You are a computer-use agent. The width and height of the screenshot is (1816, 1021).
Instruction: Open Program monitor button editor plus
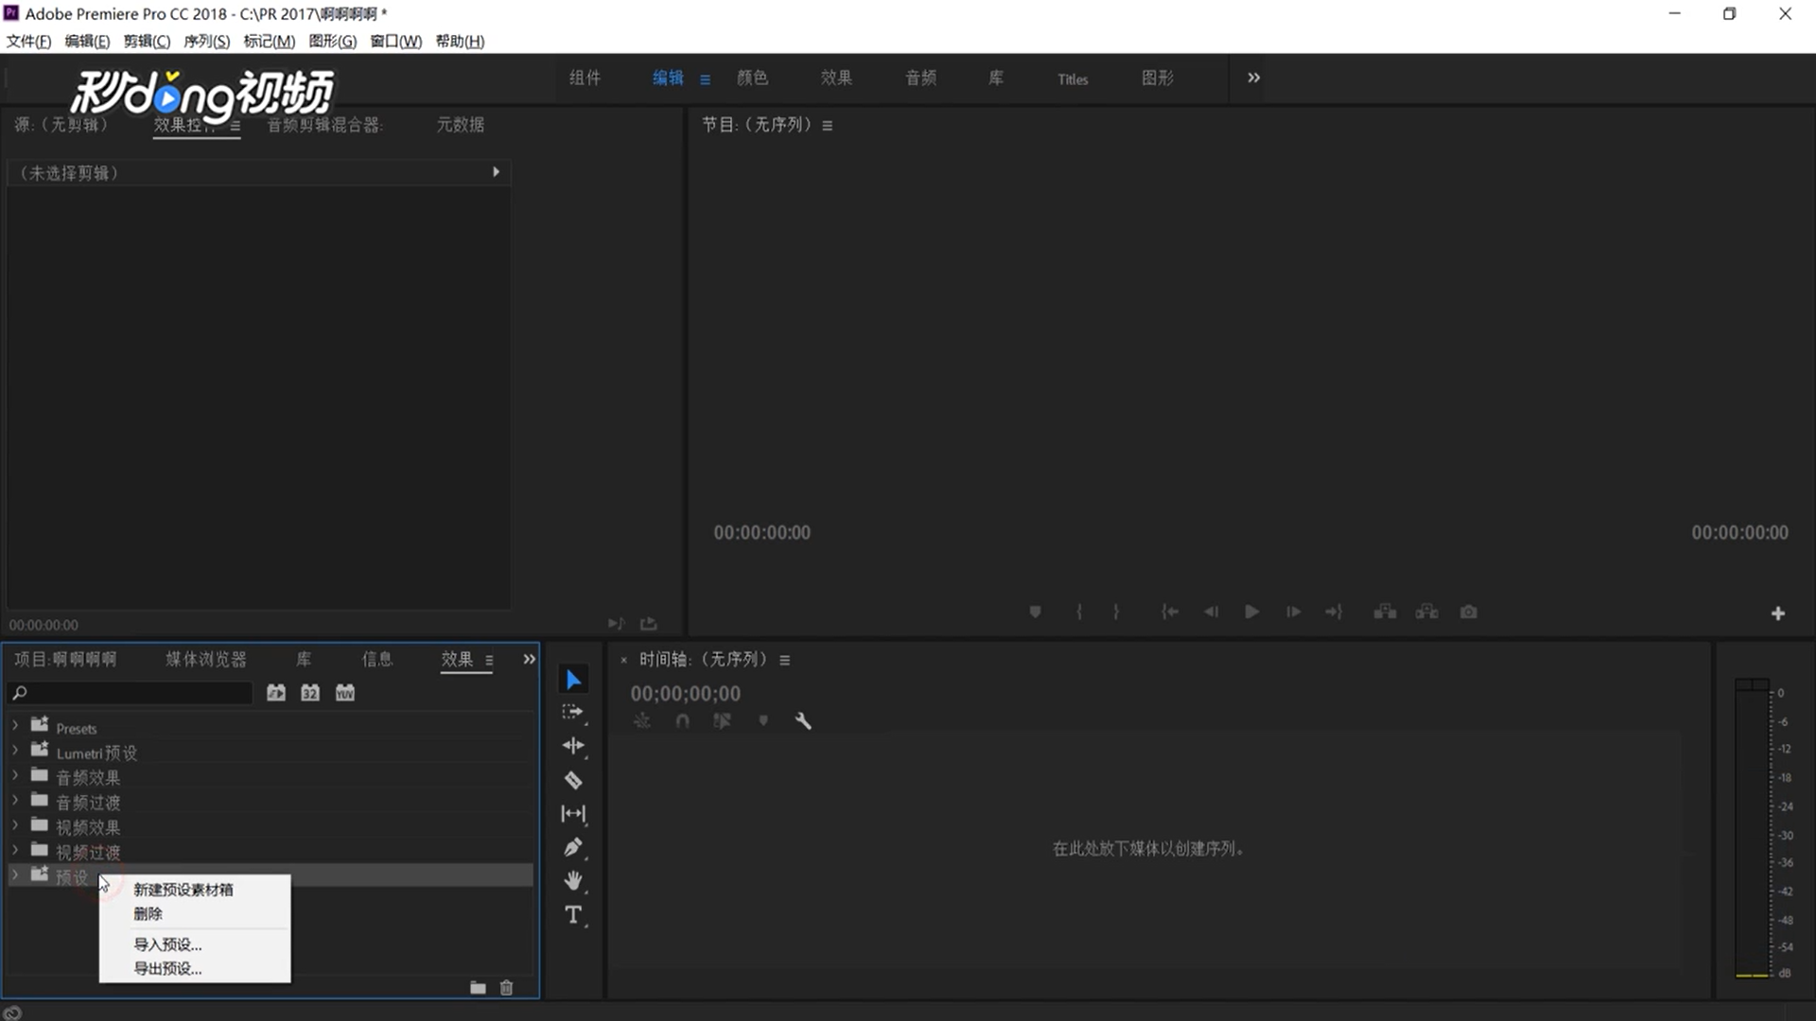(x=1778, y=614)
